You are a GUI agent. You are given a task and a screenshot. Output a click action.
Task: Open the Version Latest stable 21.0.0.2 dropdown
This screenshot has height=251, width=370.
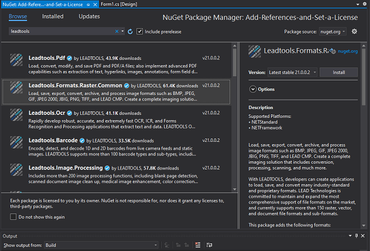(292, 72)
